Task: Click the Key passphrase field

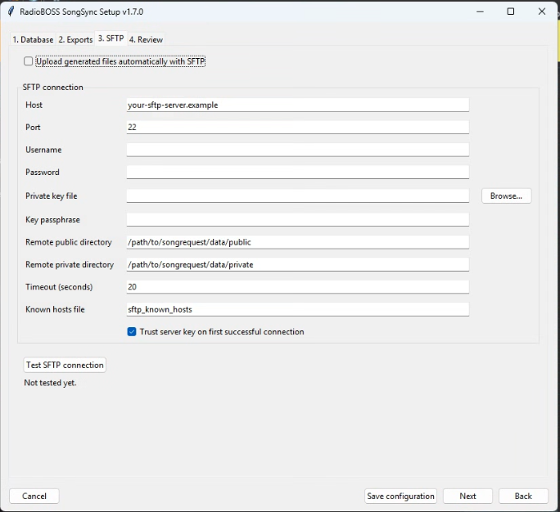Action: coord(298,219)
